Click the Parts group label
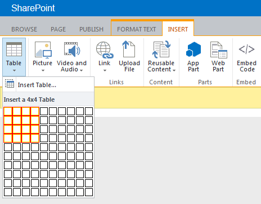261x204 pixels. pyautogui.click(x=205, y=82)
